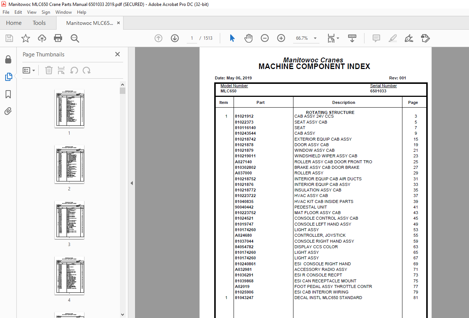This screenshot has height=318, width=469.
Task: Open the Attachments paperclip panel
Action: 8,111
